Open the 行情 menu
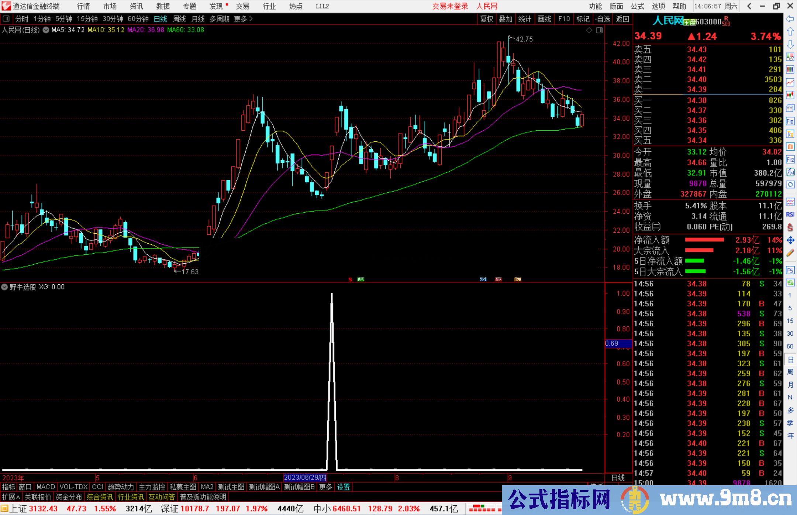 83,6
